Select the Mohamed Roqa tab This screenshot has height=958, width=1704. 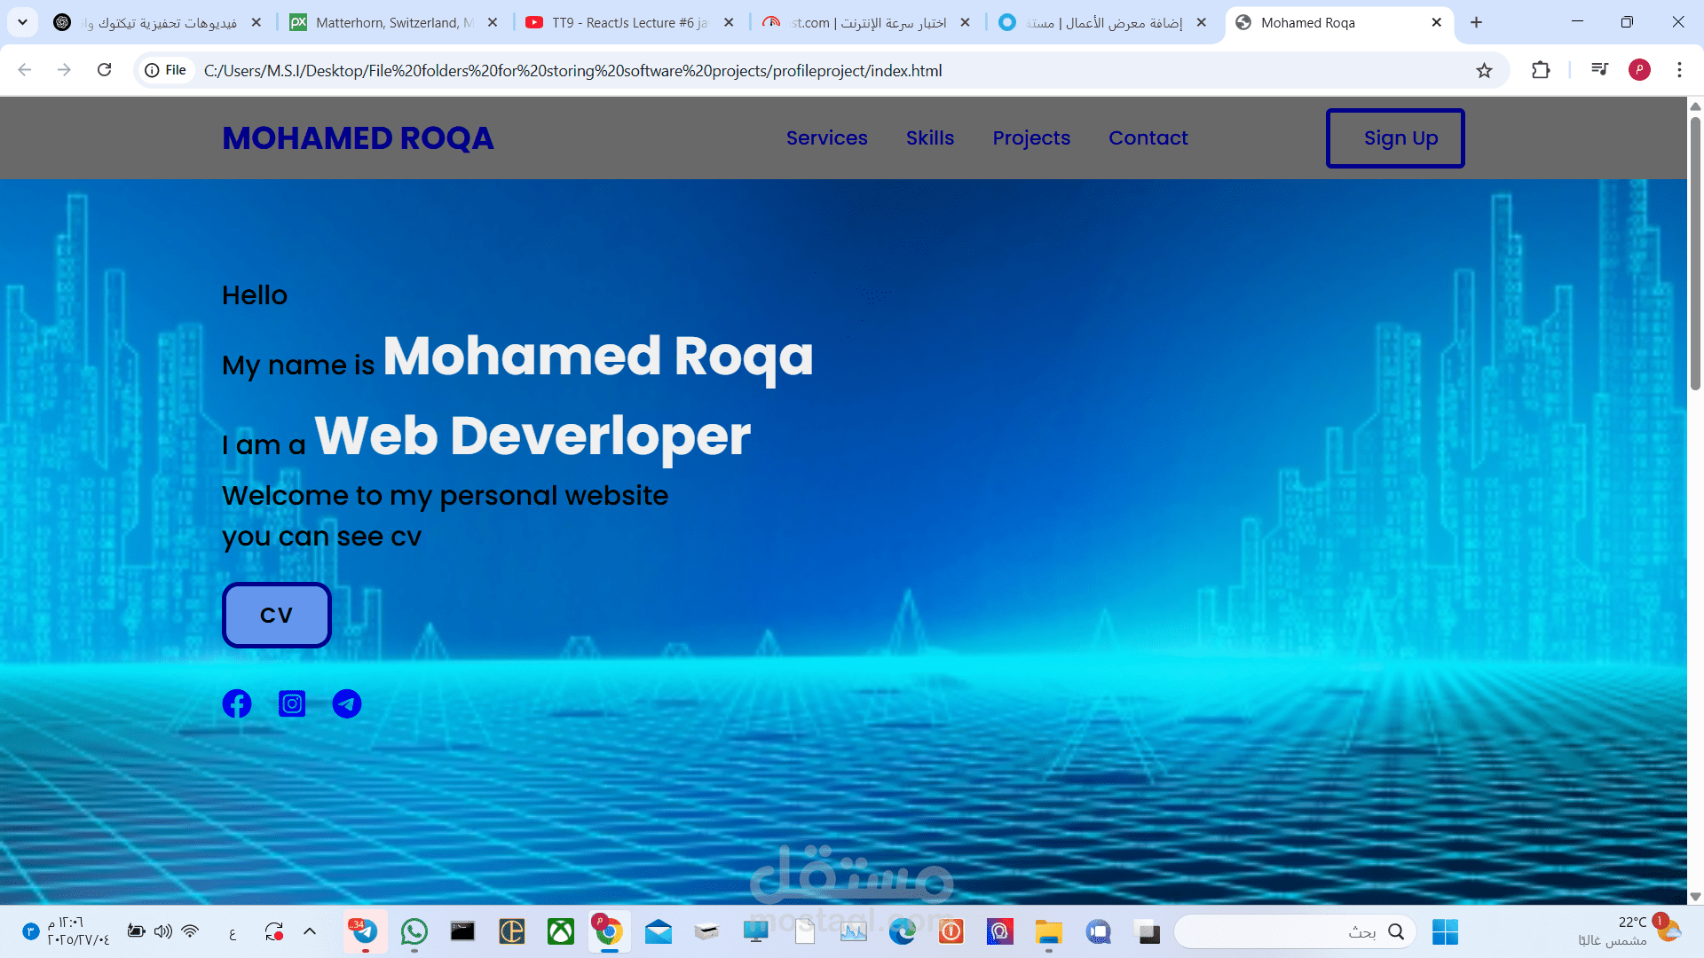pyautogui.click(x=1338, y=23)
